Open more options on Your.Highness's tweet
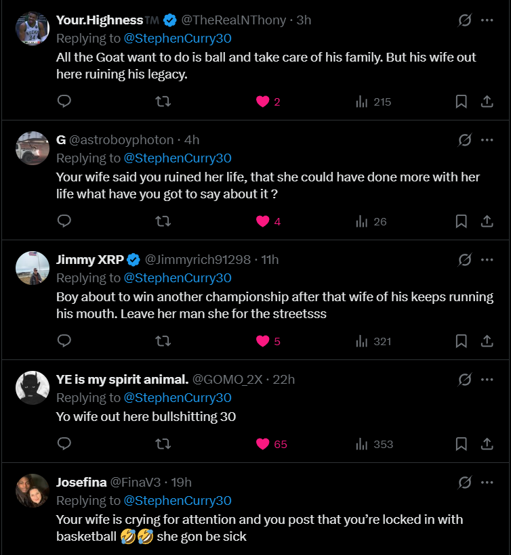The width and height of the screenshot is (511, 555). 487,20
